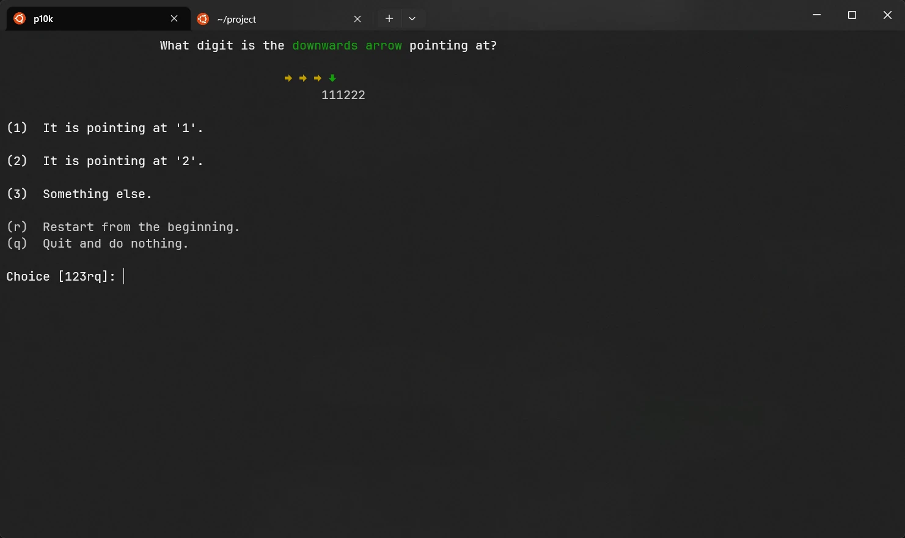Expand the new tab profile dropdown
Screen dimensions: 905x538
click(x=412, y=18)
